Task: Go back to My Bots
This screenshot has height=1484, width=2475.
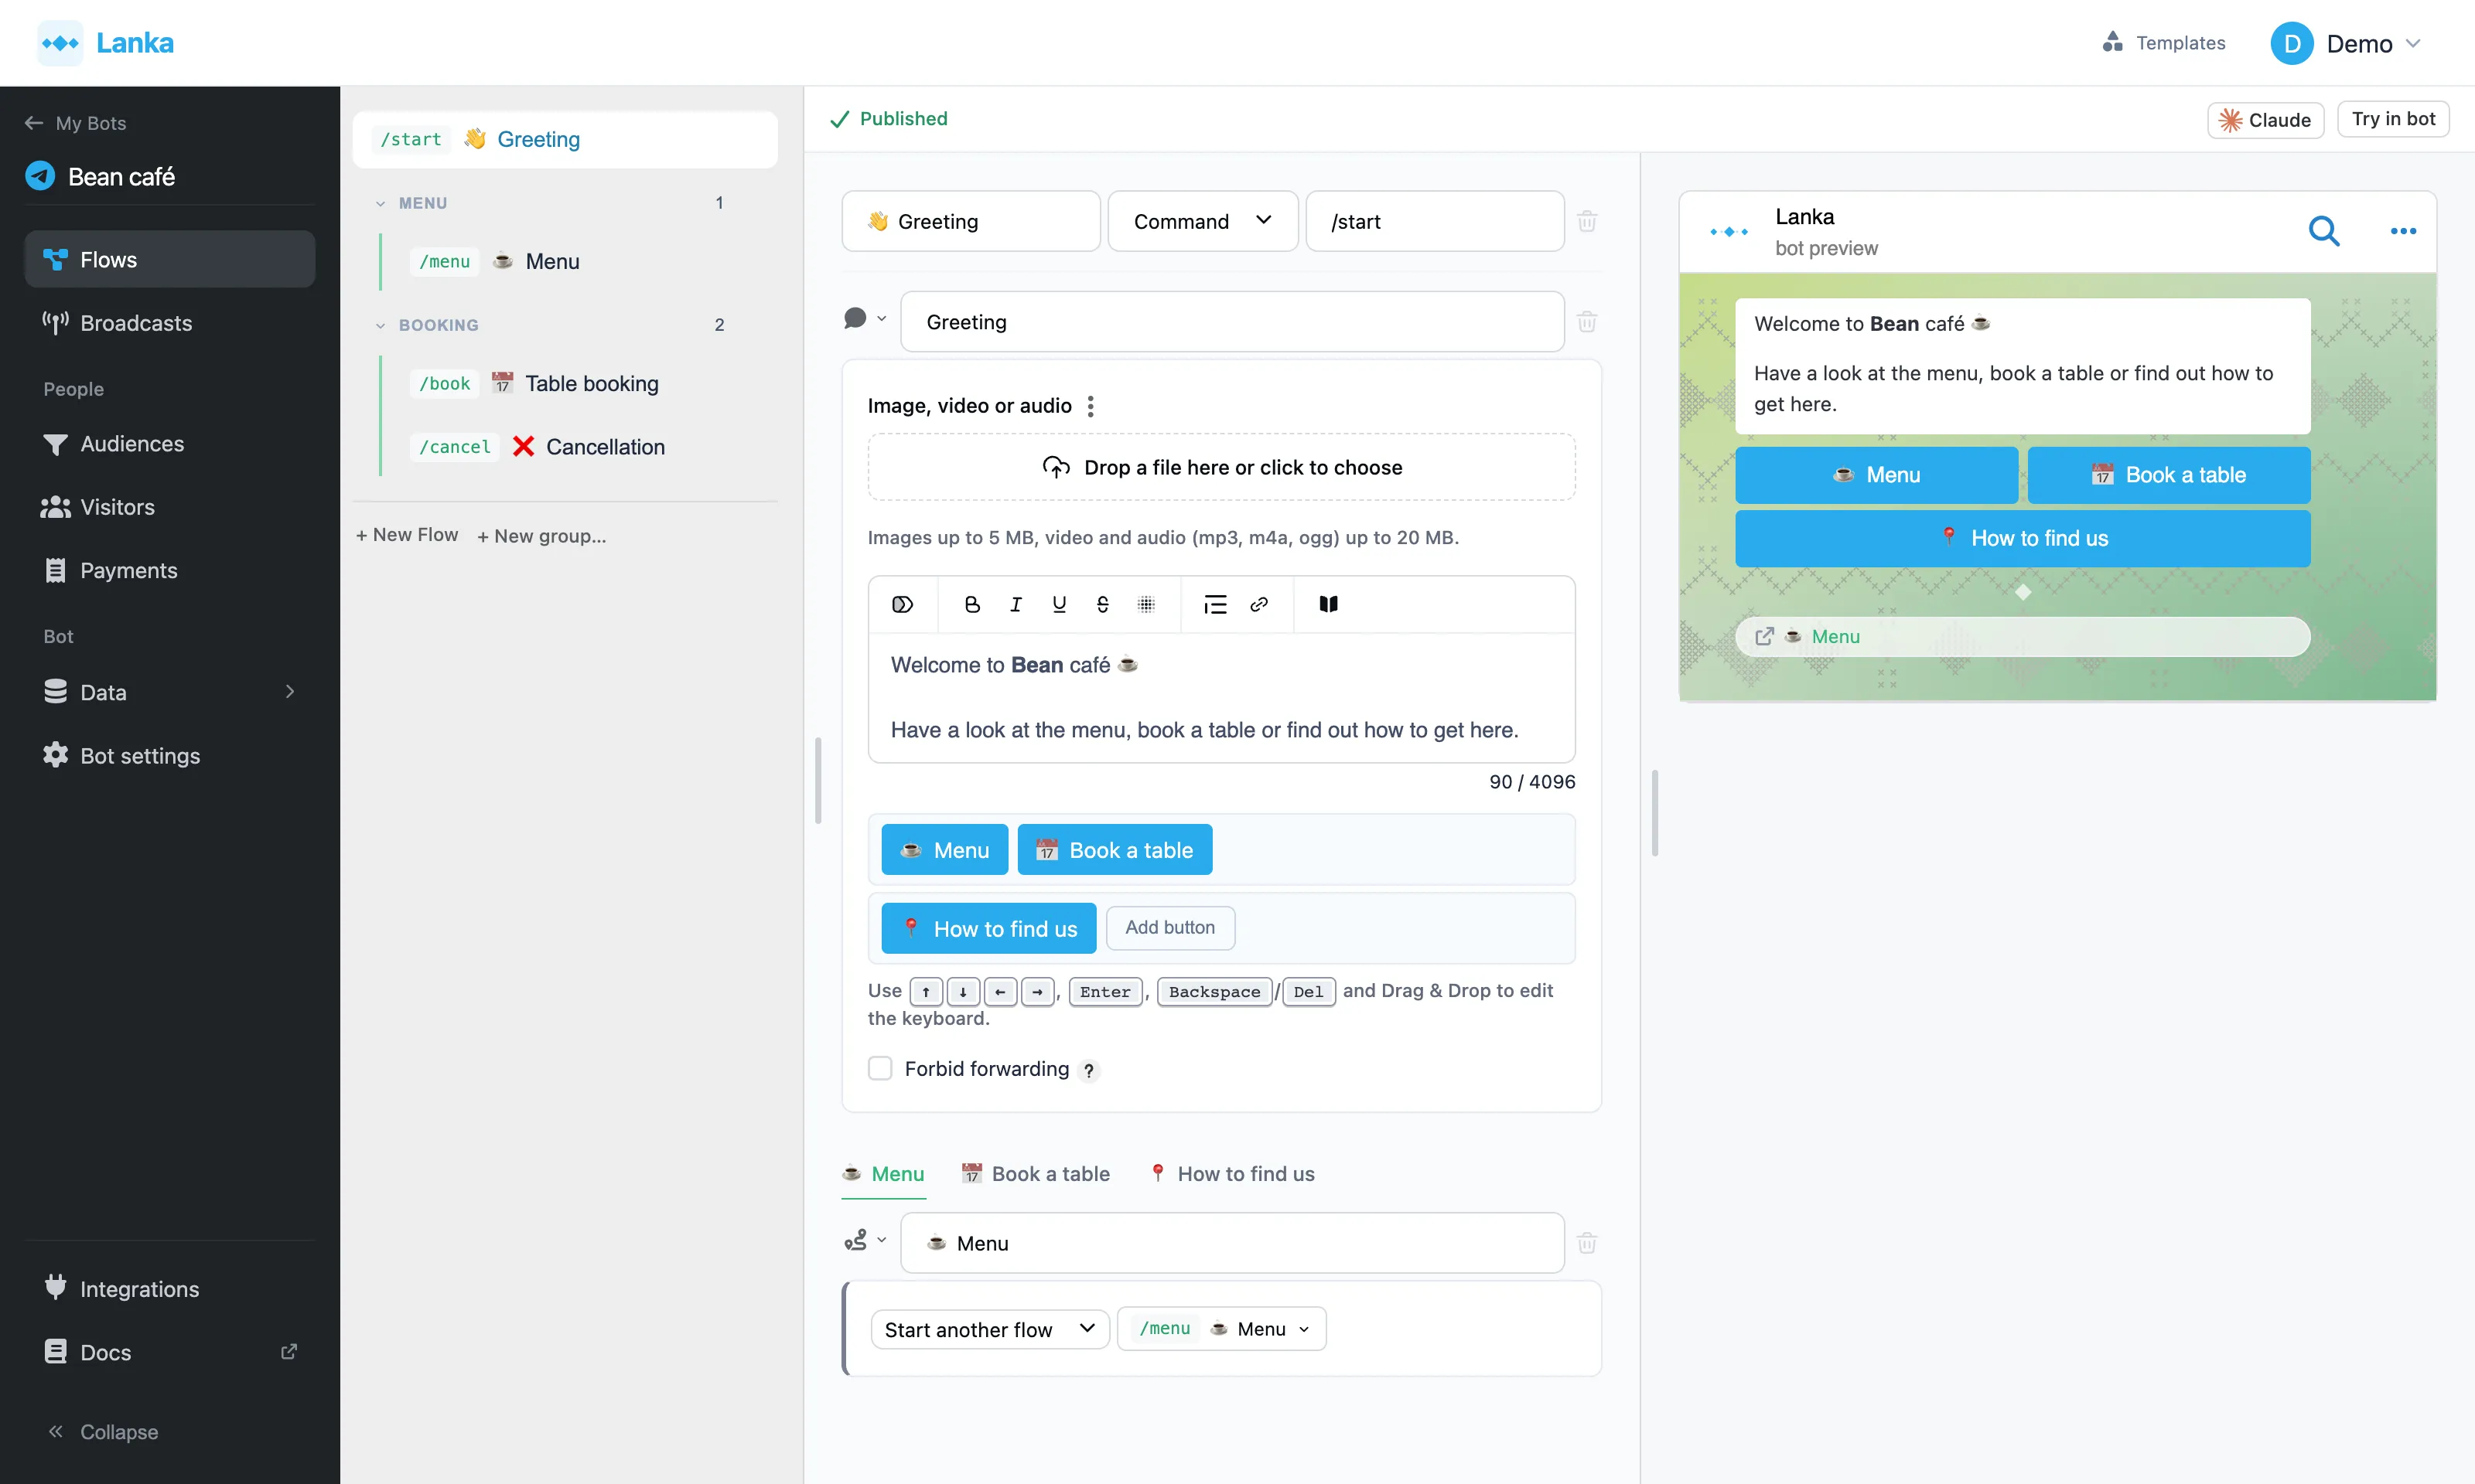Action: tap(76, 123)
